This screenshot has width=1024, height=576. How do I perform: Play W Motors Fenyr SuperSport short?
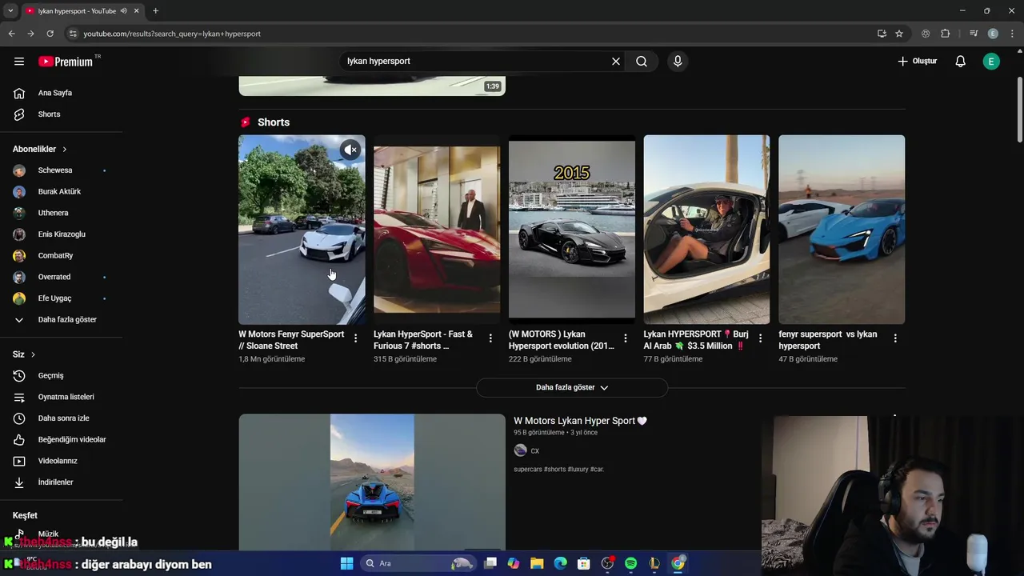pos(302,230)
